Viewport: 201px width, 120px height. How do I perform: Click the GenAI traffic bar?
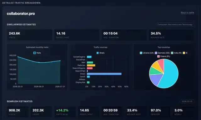88,77
